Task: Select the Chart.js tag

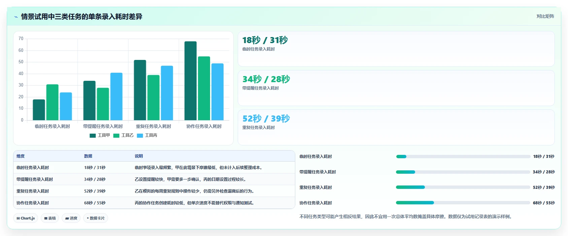Action: point(26,218)
